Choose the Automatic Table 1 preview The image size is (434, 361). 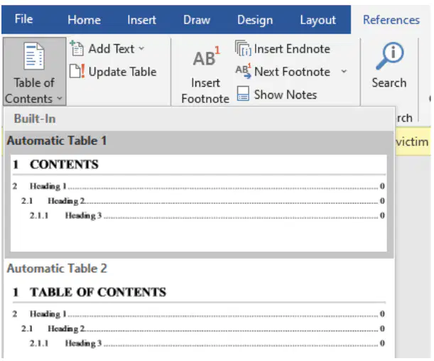coord(199,203)
